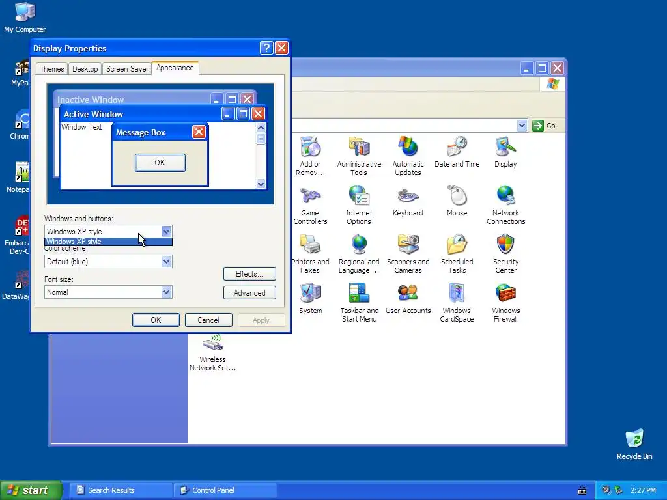667x500 pixels.
Task: Open Add or Remove Programs icon
Action: (310, 156)
